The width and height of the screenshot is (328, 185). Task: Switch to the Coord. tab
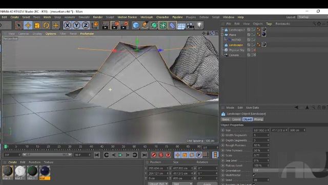[x=236, y=119]
